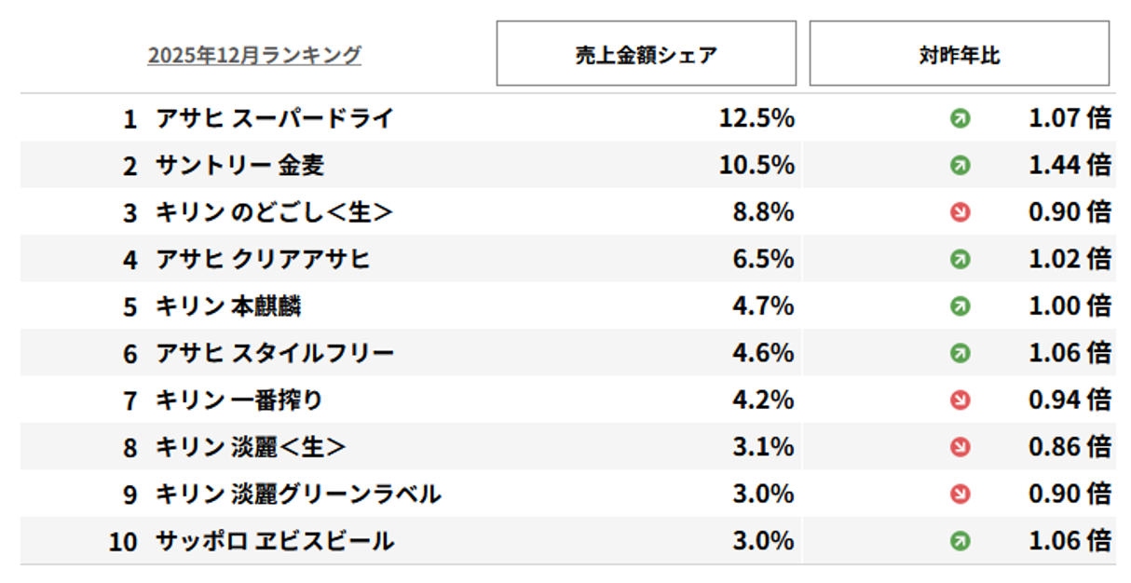Click the product name サントリー 金麦

[239, 166]
